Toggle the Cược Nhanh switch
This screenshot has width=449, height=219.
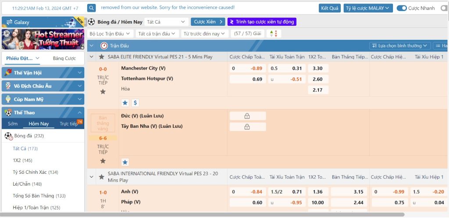402,8
